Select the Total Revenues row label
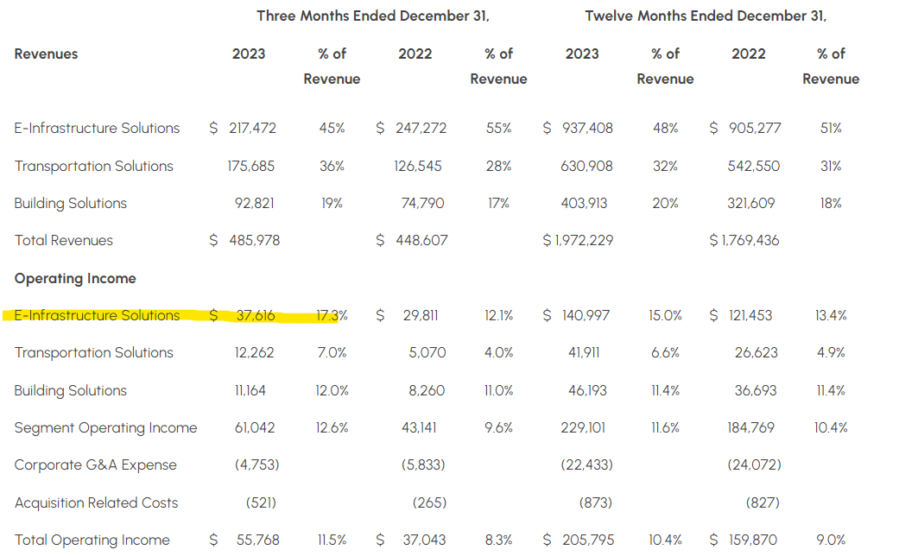899x556 pixels. coord(63,241)
